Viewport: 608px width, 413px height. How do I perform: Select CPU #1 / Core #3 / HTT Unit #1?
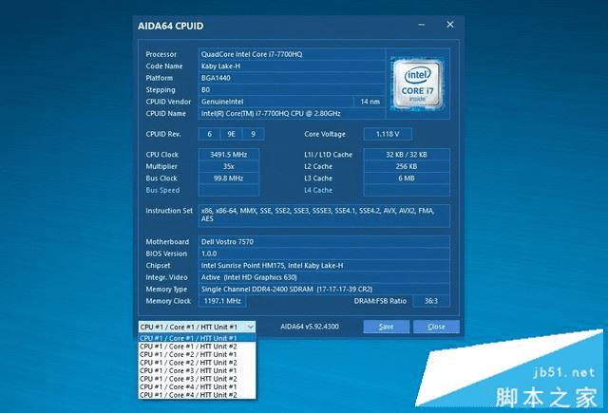click(x=197, y=371)
